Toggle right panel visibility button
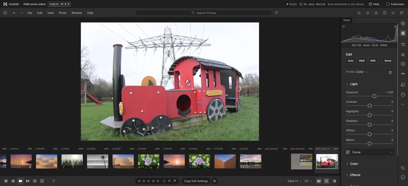 coord(334,181)
